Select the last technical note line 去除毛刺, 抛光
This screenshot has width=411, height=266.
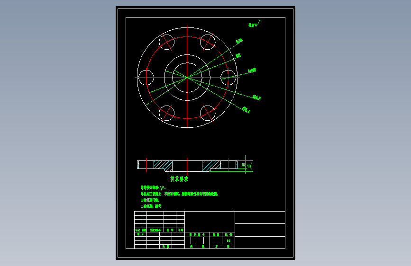tap(152, 206)
